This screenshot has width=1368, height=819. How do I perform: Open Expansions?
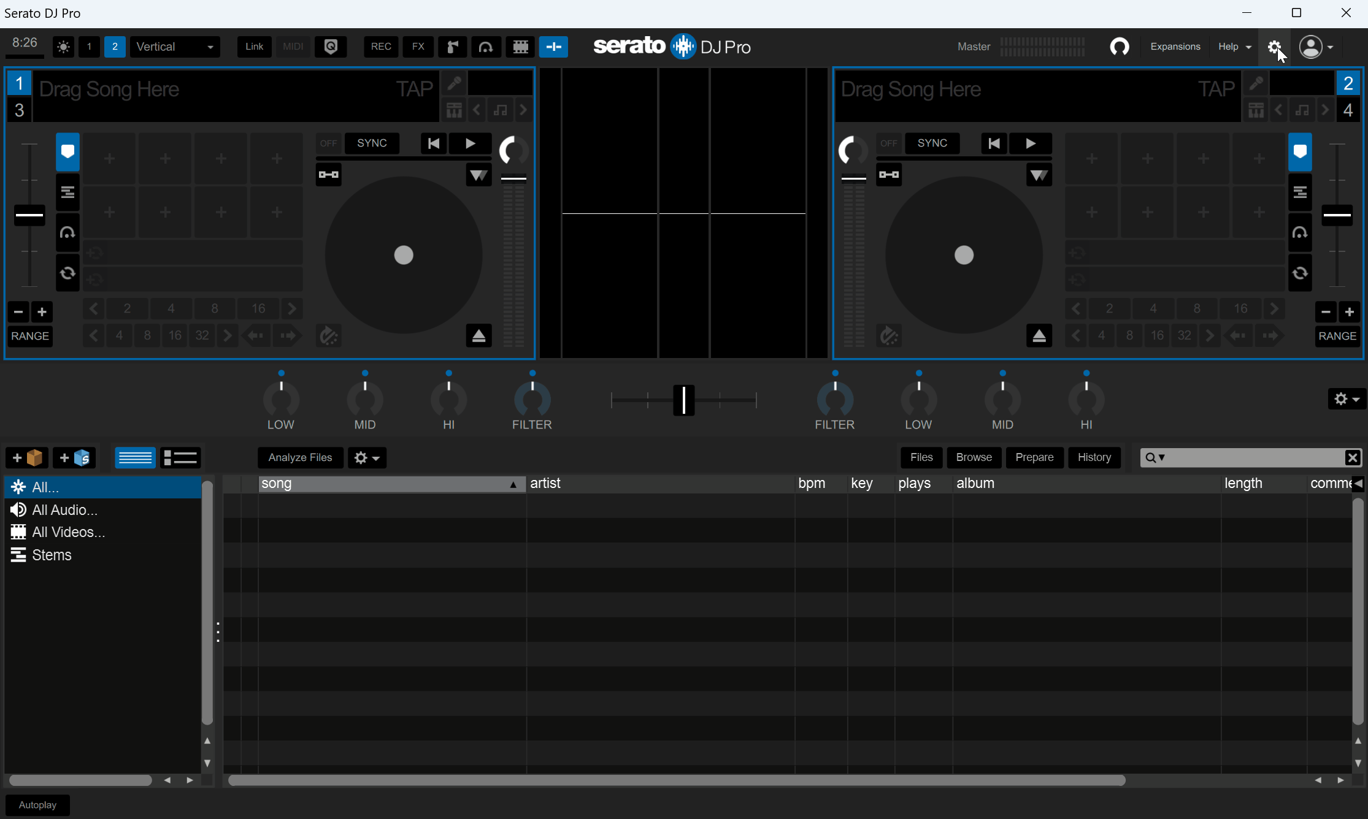pyautogui.click(x=1175, y=47)
